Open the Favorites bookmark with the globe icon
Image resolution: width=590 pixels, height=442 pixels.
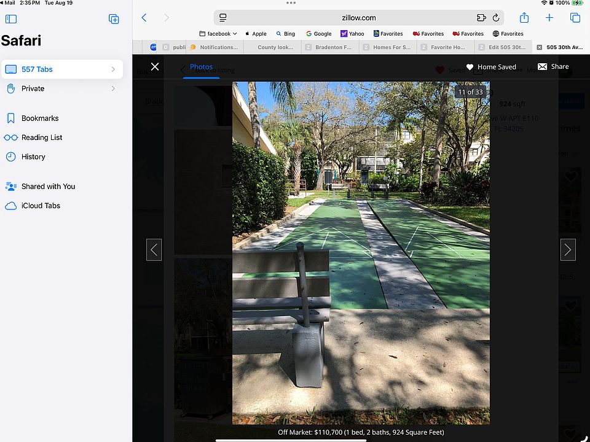coord(508,33)
